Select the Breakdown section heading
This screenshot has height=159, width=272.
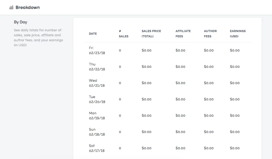point(28,7)
